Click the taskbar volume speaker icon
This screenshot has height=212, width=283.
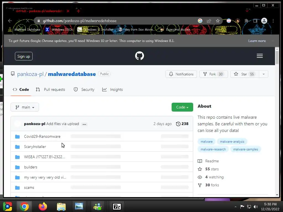point(256,207)
